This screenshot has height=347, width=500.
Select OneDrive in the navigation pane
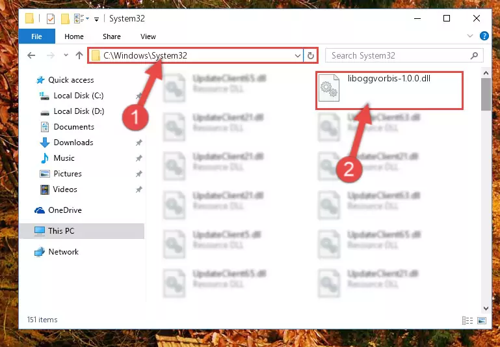pyautogui.click(x=65, y=210)
